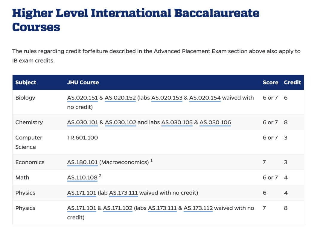Follow the AS.020.154 lab link
Screen dimensions: 323x229
pyautogui.click(x=205, y=98)
